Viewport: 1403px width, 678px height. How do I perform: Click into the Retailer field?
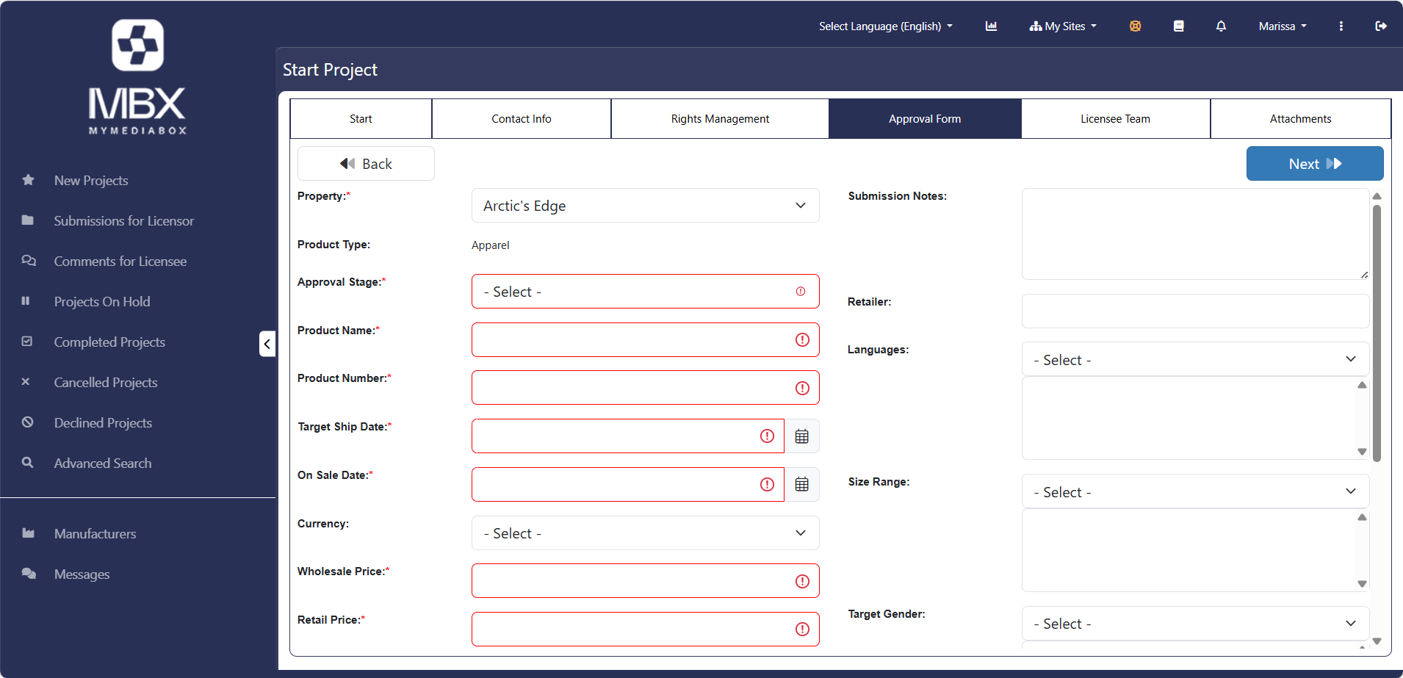coord(1195,311)
